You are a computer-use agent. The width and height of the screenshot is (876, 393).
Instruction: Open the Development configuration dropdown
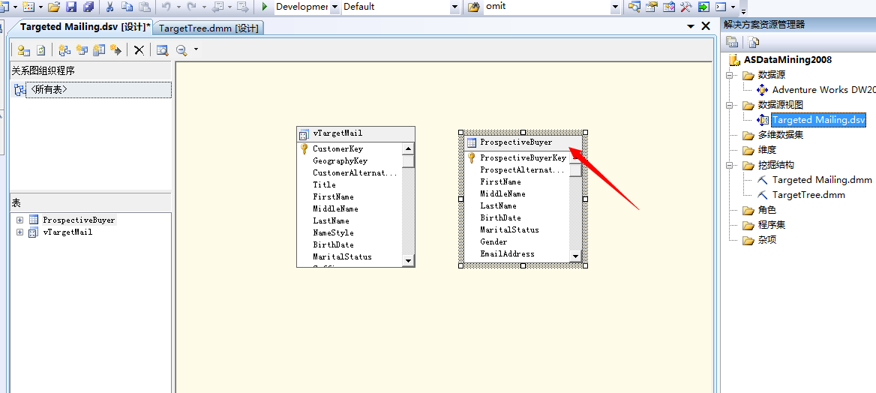[x=334, y=7]
